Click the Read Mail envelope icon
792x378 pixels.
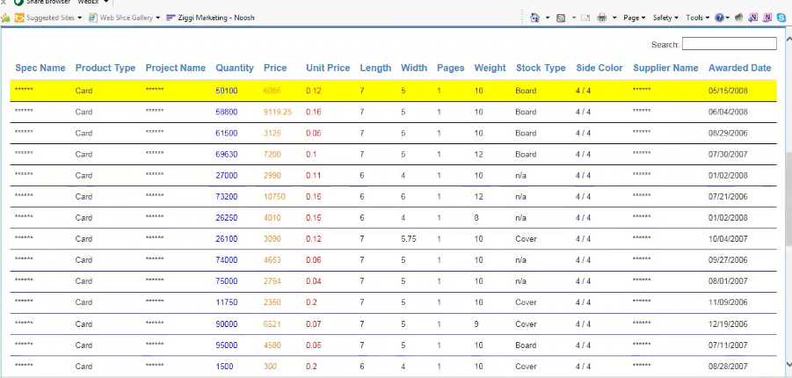tap(586, 17)
